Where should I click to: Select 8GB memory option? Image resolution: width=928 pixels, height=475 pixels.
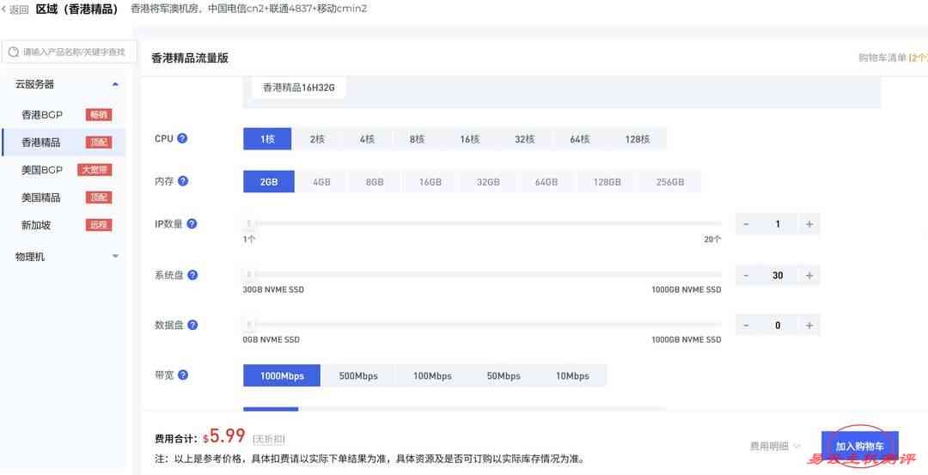click(375, 181)
